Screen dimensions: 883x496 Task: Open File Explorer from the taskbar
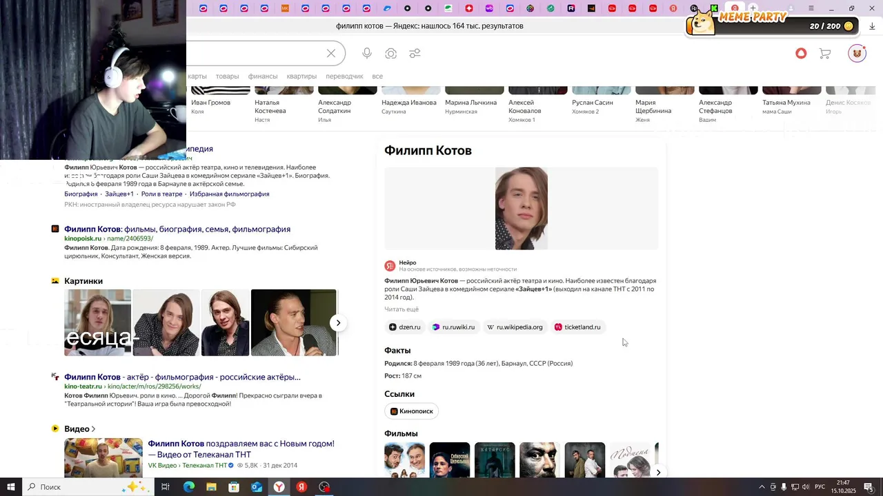(211, 487)
